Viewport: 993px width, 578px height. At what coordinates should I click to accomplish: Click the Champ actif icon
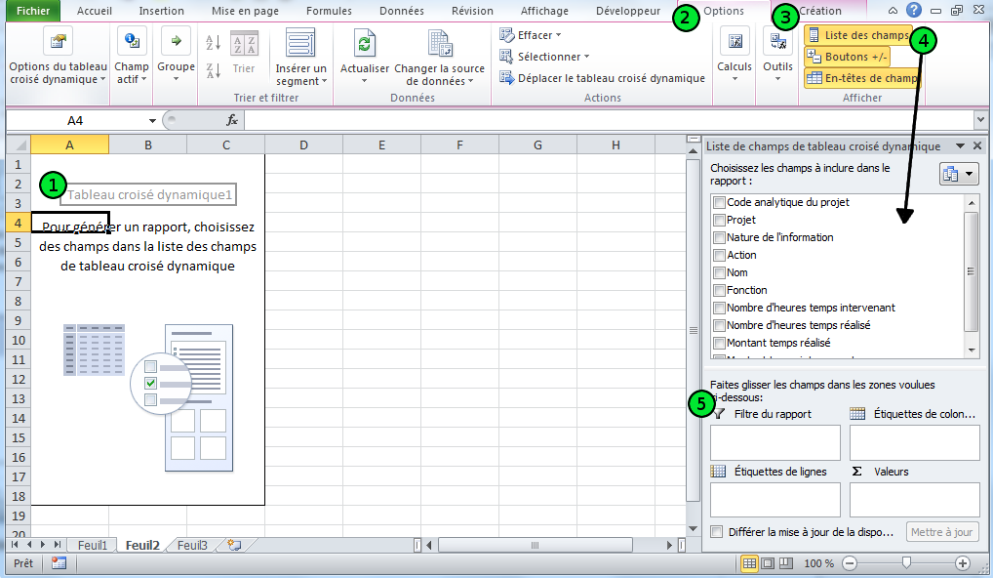point(132,42)
